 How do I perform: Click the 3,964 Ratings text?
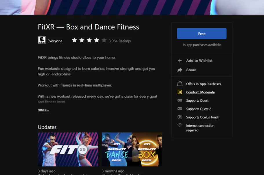120,41
